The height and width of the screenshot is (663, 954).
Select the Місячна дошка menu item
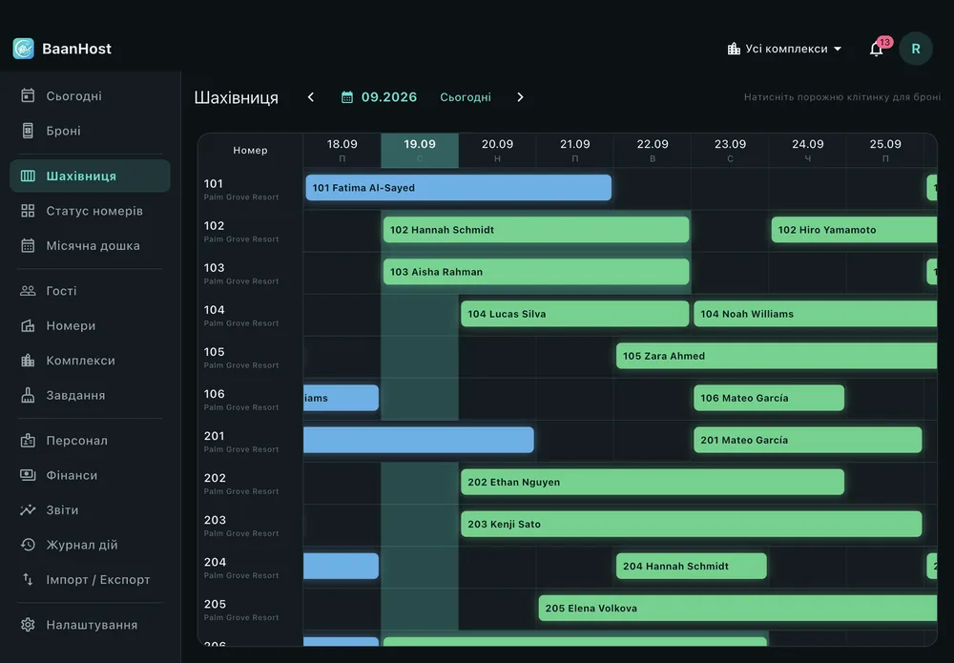click(x=90, y=246)
